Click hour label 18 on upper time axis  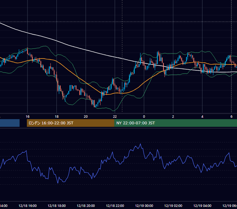pyautogui.click(x=56, y=117)
